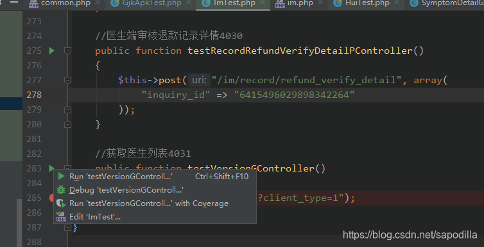Close the common.php tab
Viewport: 484px width, 247px height.
[98, 3]
